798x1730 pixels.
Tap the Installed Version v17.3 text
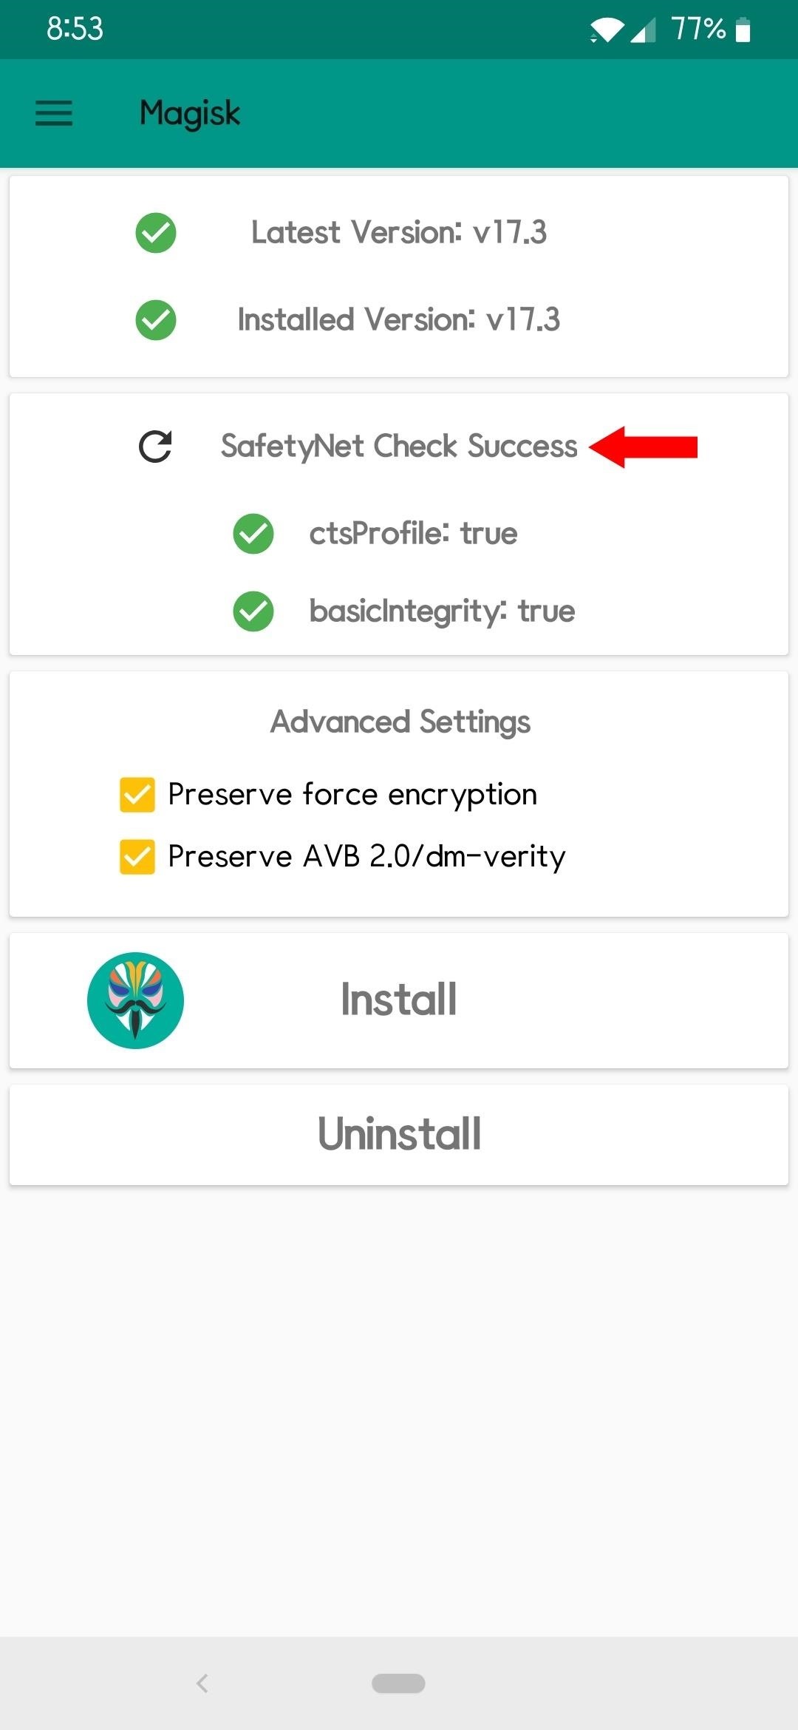[399, 320]
